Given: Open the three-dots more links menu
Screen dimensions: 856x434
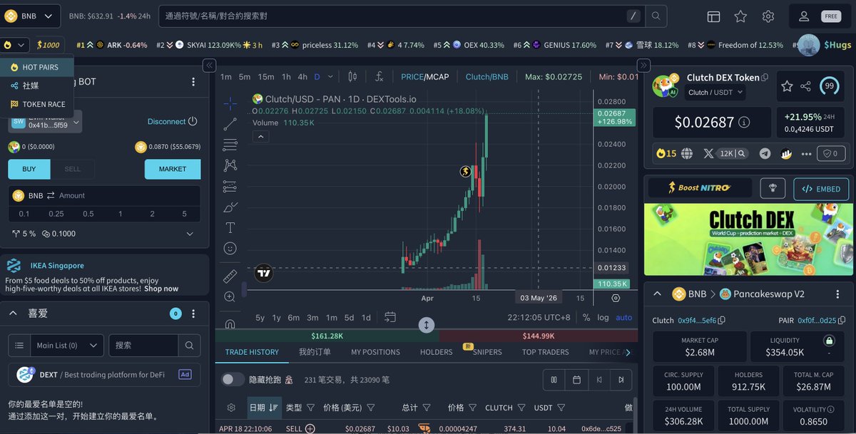Looking at the screenshot, I should pyautogui.click(x=807, y=153).
